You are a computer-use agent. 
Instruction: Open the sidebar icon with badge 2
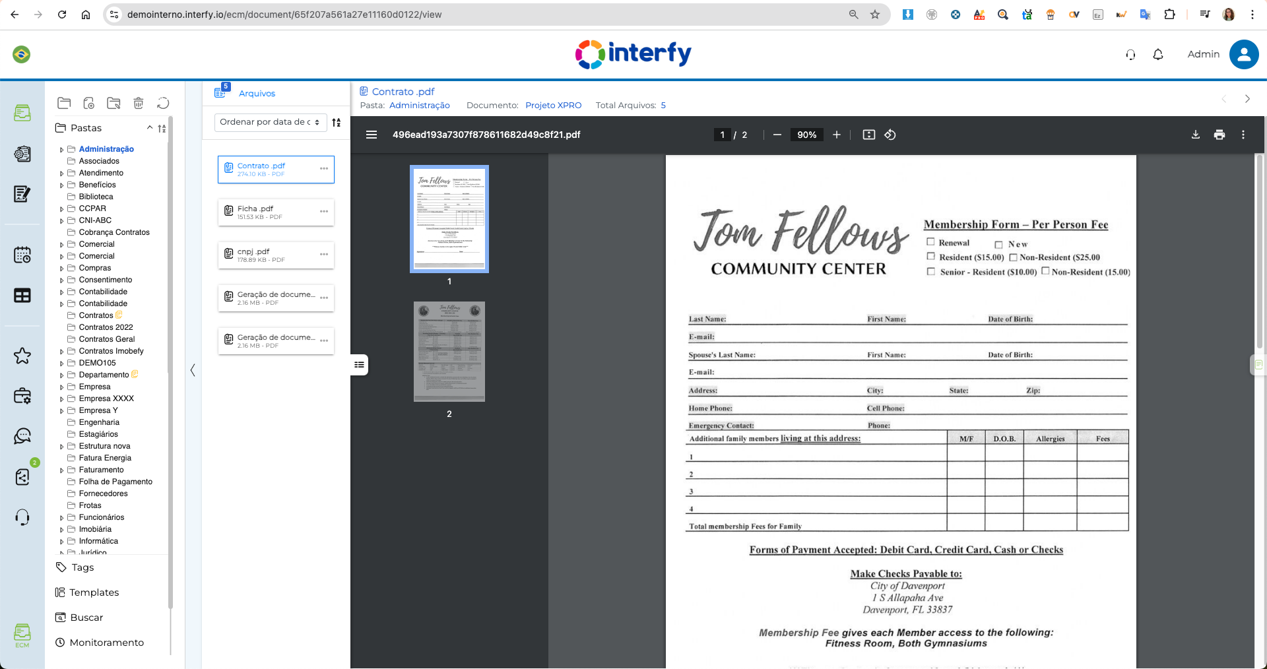click(22, 476)
